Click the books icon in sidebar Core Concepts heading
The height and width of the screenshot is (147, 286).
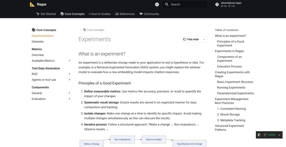(34, 30)
